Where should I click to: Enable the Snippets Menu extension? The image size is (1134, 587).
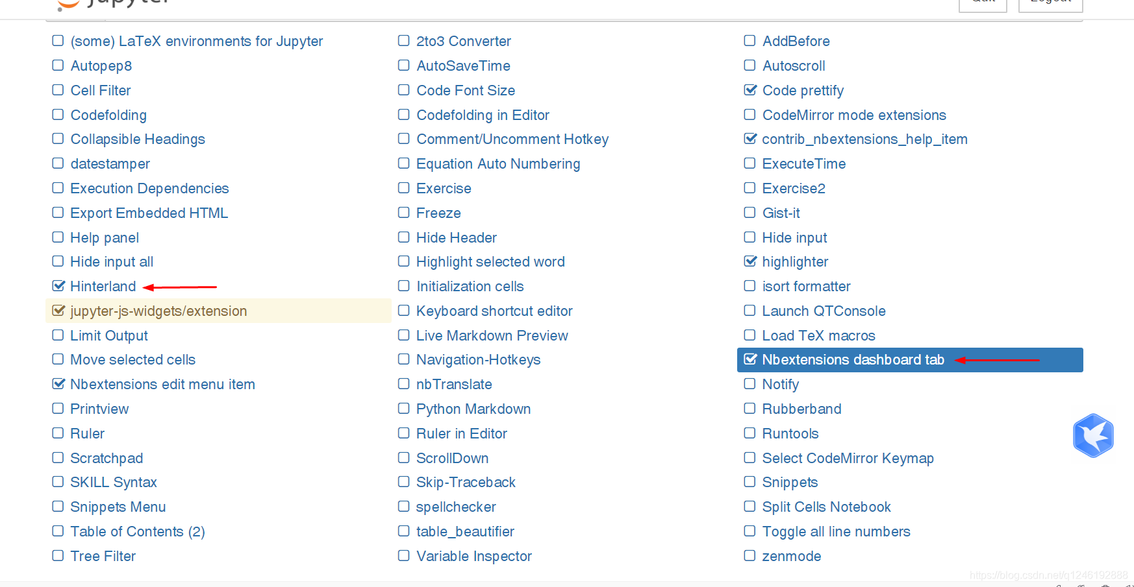coord(57,506)
